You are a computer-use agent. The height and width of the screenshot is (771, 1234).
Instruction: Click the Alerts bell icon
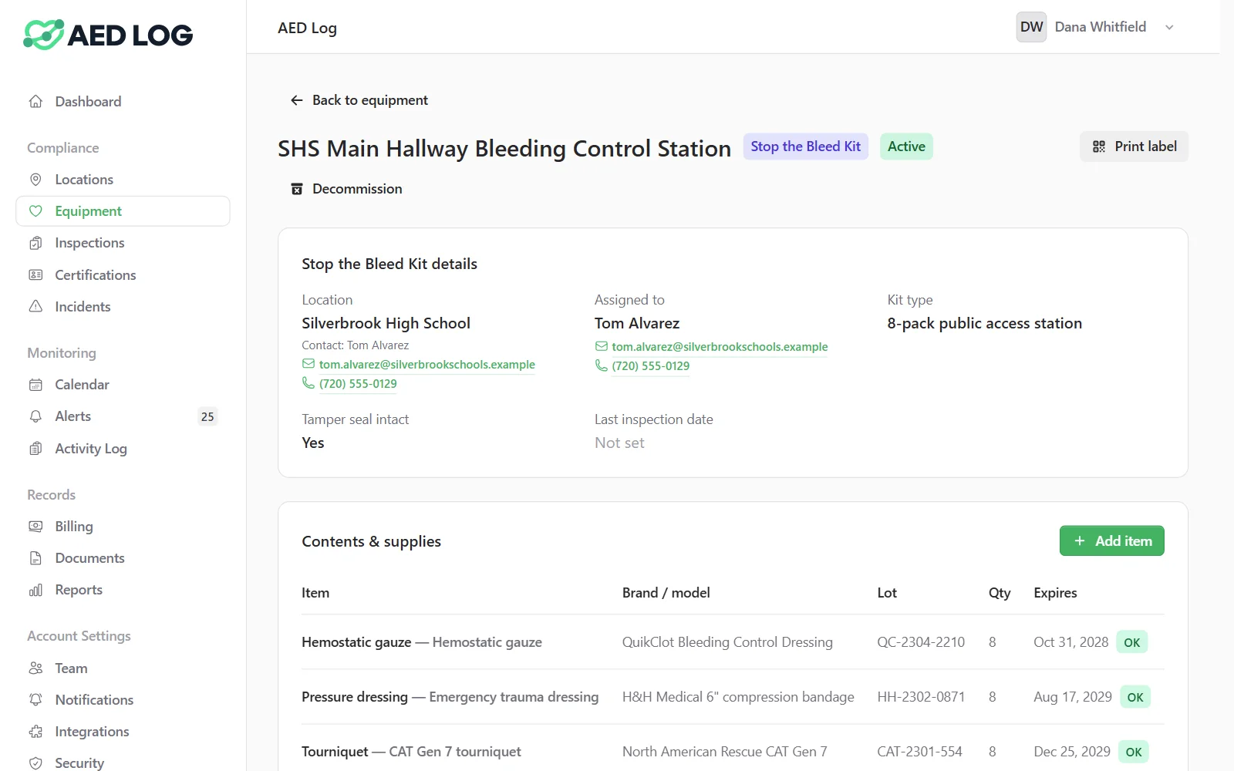click(35, 416)
